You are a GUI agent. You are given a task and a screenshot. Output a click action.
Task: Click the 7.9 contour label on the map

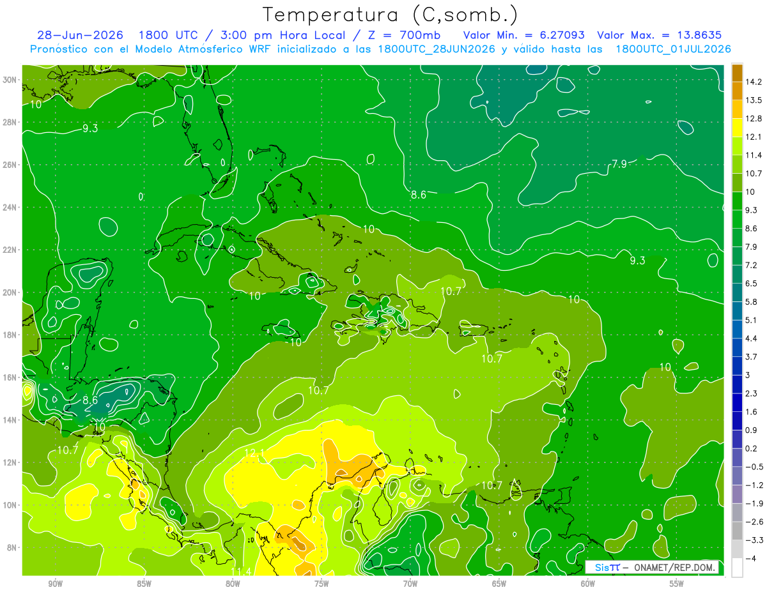619,164
